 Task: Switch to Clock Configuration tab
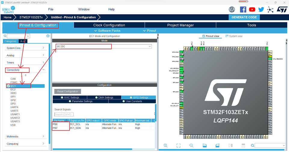tap(109, 25)
